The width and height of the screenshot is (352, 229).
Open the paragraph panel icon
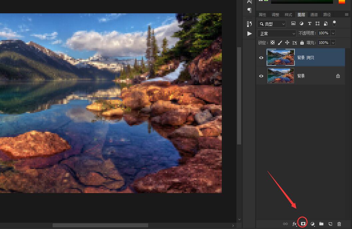[249, 10]
